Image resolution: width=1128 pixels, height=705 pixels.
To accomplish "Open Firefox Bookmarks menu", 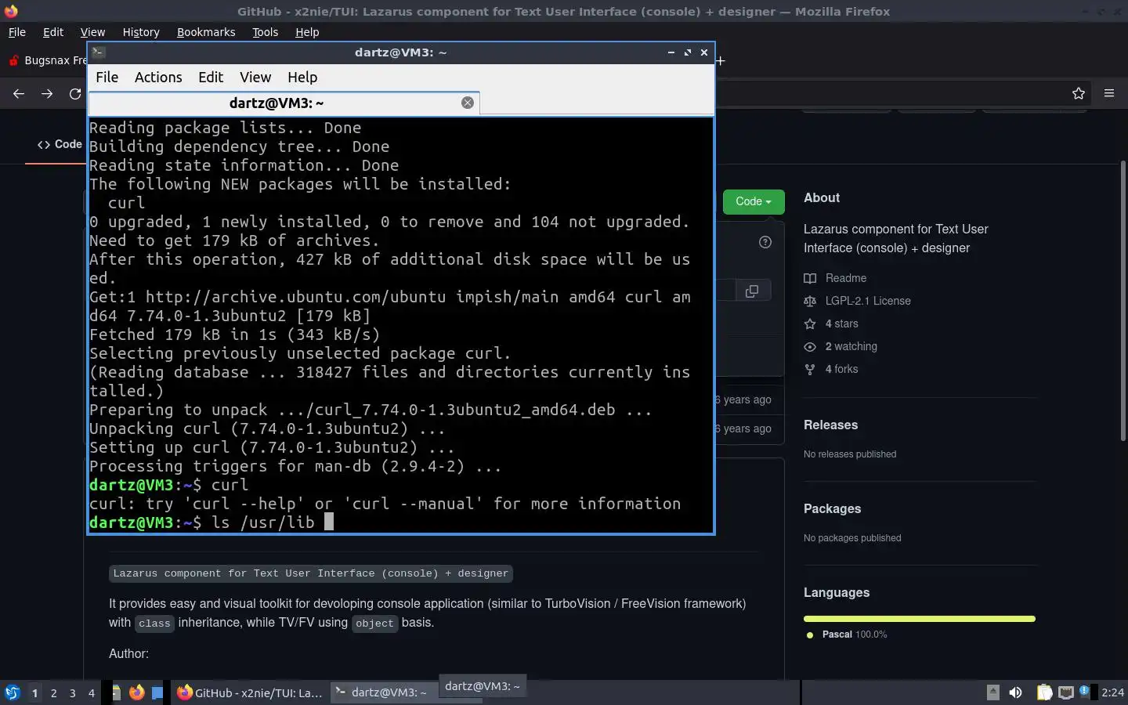I will [206, 32].
